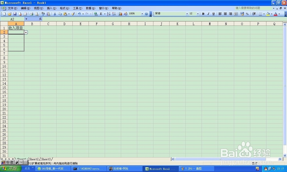Select column D header

point(64,24)
